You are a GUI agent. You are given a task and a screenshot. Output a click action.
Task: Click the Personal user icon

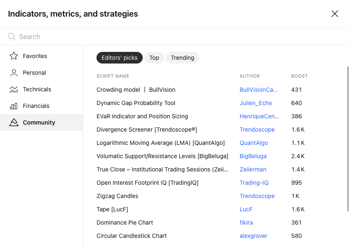point(14,73)
